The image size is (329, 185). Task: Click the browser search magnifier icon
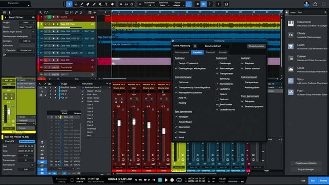tap(325, 12)
